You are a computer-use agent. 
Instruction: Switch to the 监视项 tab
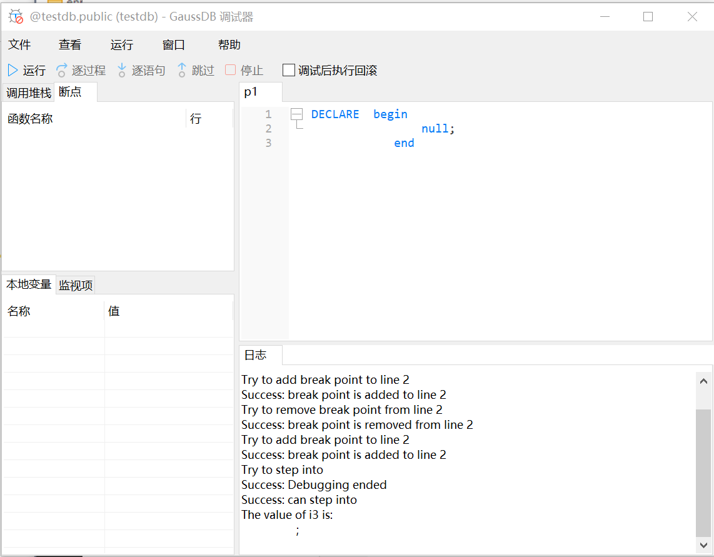(76, 286)
